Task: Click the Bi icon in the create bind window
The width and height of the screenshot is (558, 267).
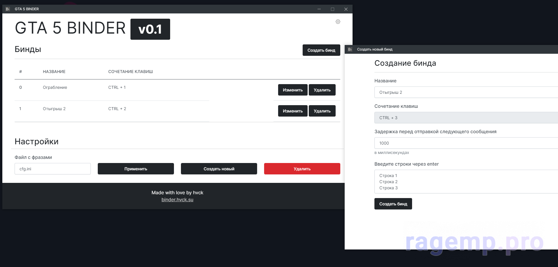Action: pos(350,49)
